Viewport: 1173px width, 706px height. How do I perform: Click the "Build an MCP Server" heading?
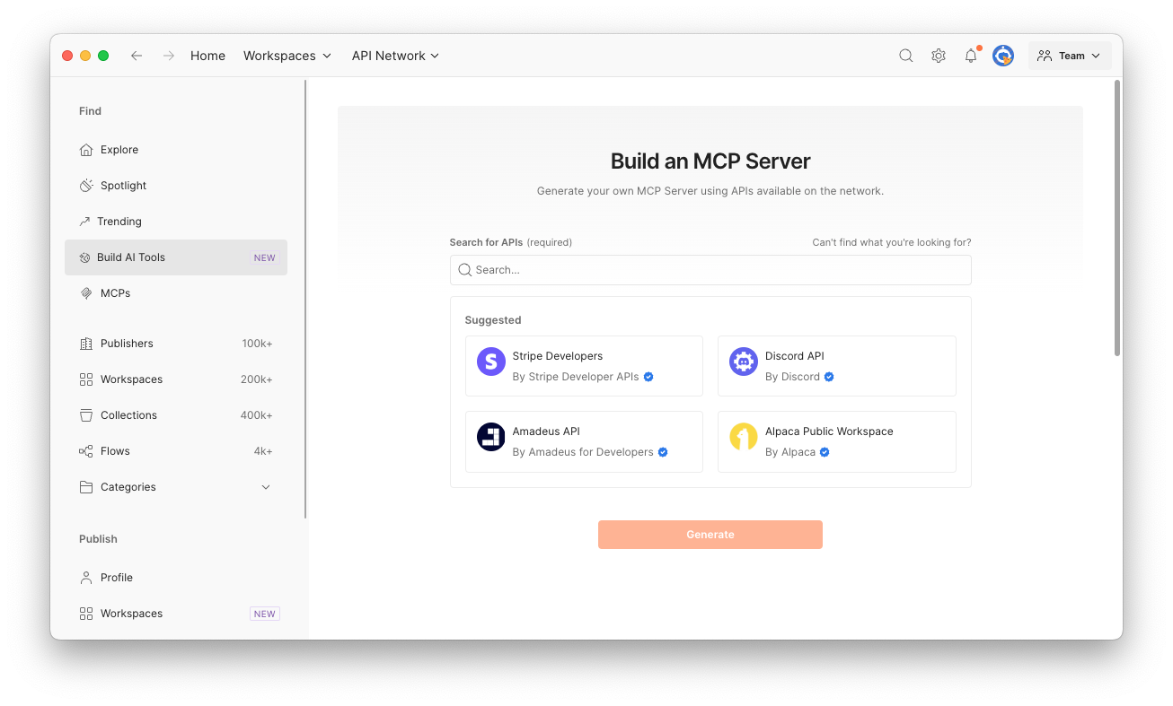point(710,161)
